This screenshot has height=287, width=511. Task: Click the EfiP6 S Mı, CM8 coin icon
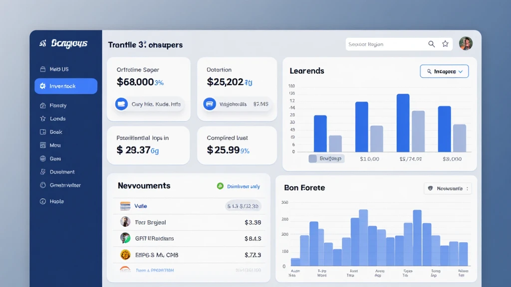click(x=125, y=255)
